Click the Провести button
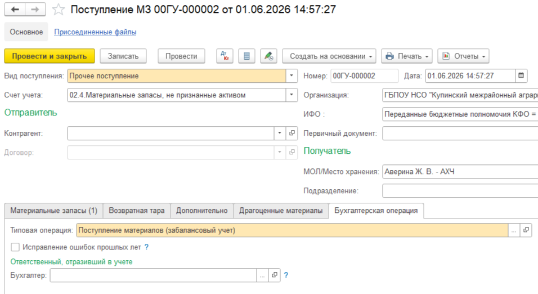538x294 pixels. tap(181, 56)
